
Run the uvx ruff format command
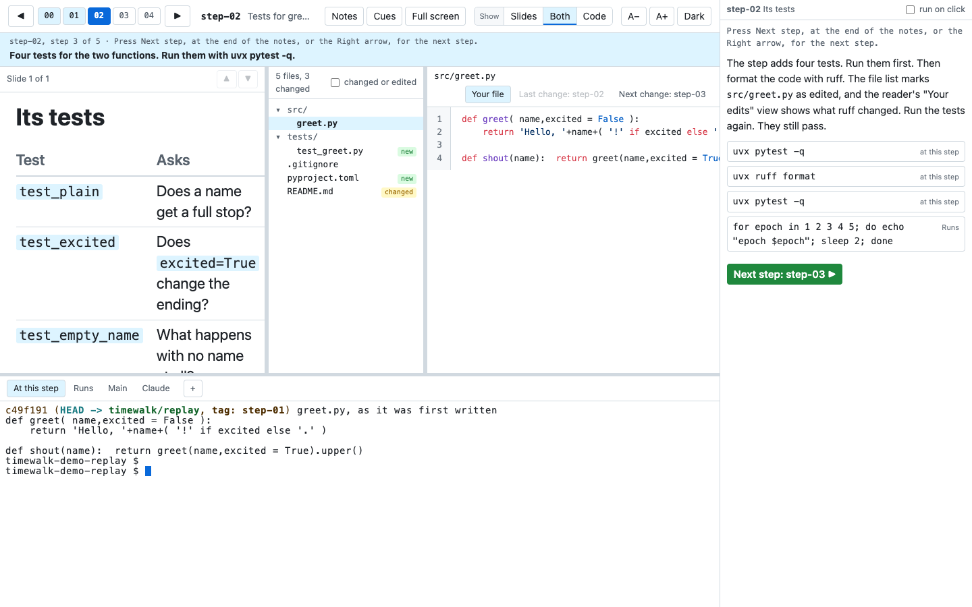[846, 177]
